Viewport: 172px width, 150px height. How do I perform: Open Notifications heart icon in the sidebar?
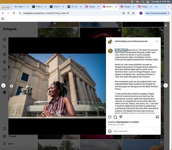coord(5,77)
